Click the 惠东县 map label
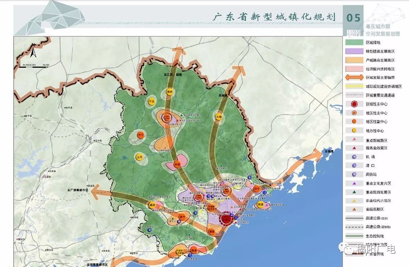The height and width of the screenshot is (267, 409). coord(49,250)
